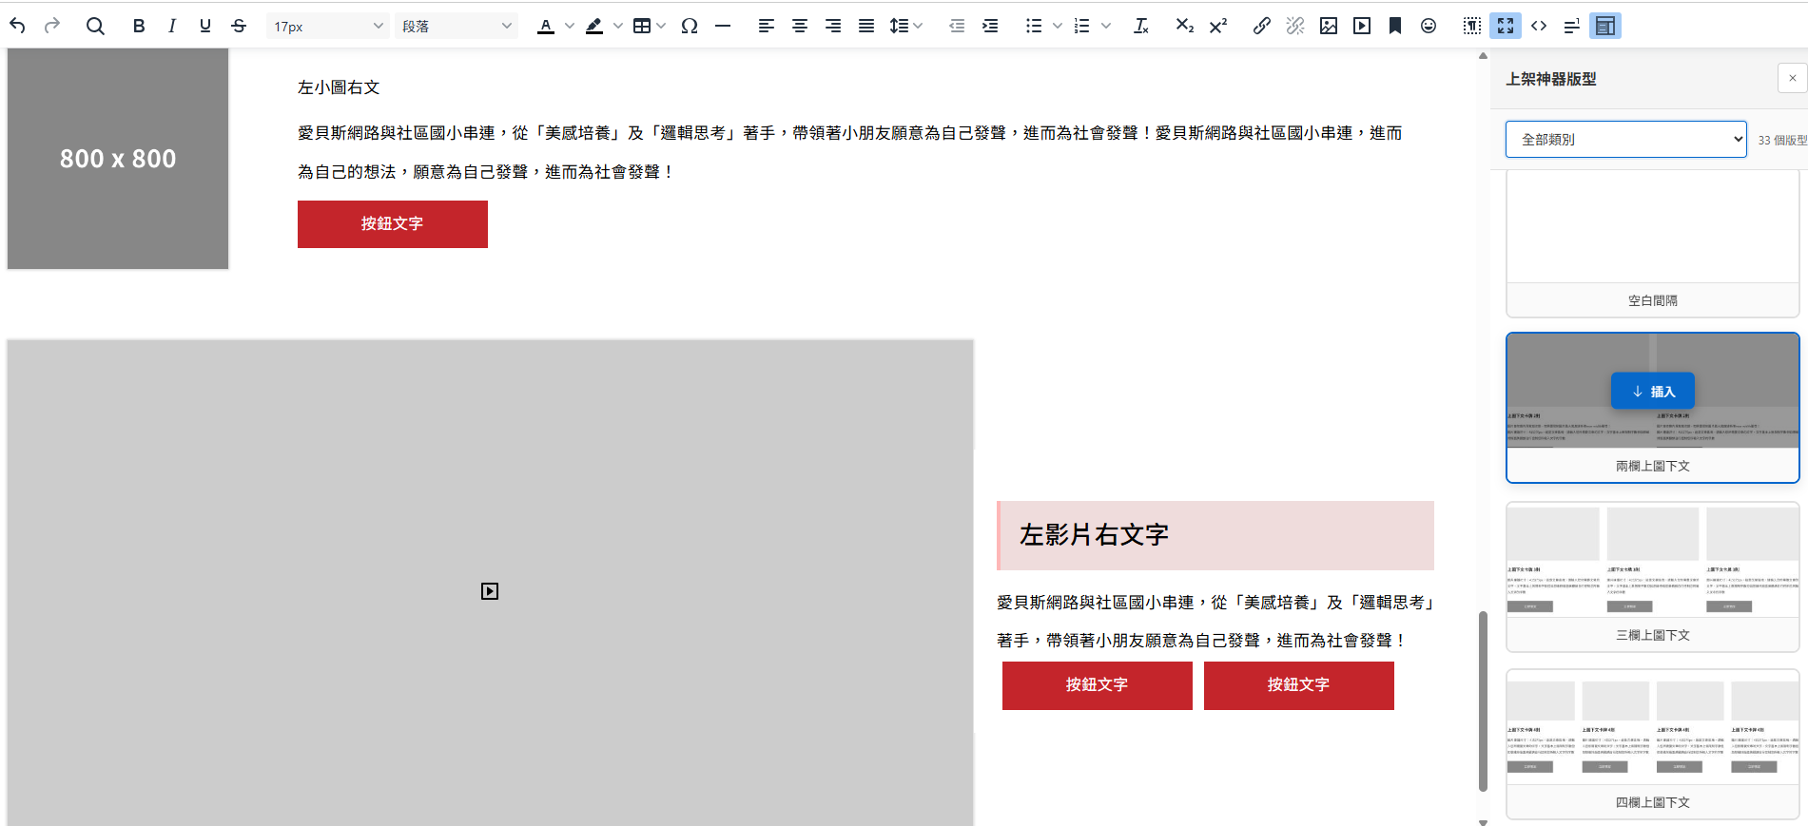
Task: Insert a horizontal line
Action: 723,26
